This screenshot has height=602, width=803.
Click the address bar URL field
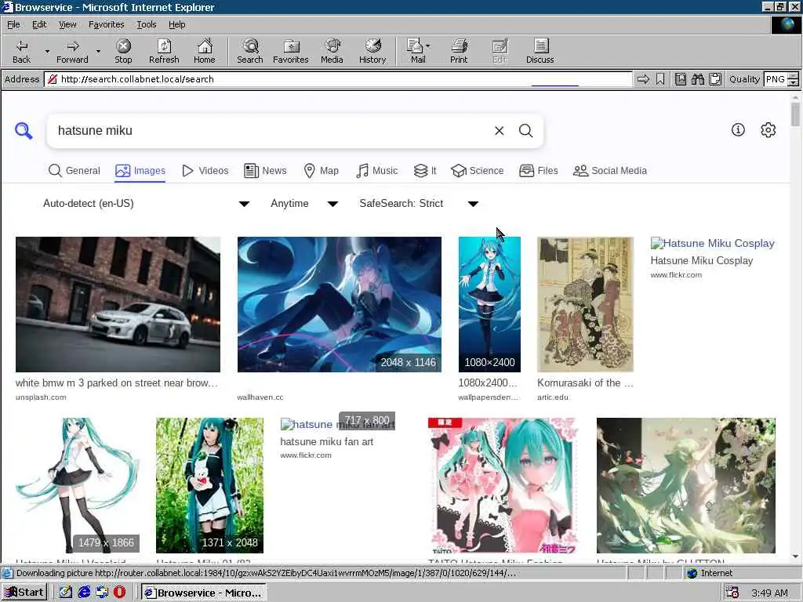pos(338,79)
